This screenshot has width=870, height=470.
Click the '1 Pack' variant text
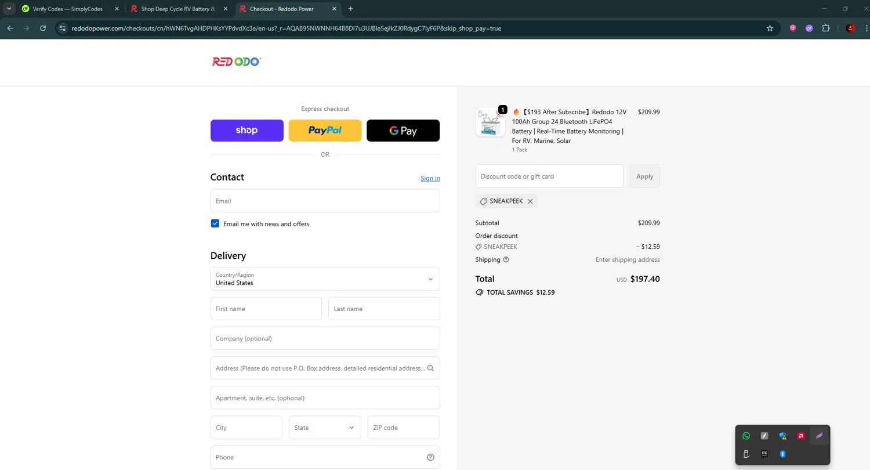520,150
